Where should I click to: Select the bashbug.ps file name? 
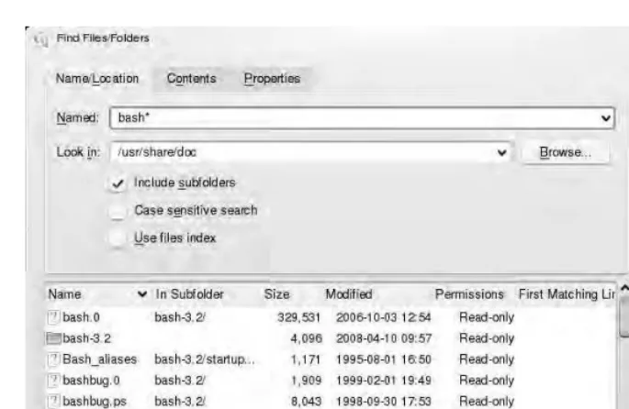[x=95, y=401]
